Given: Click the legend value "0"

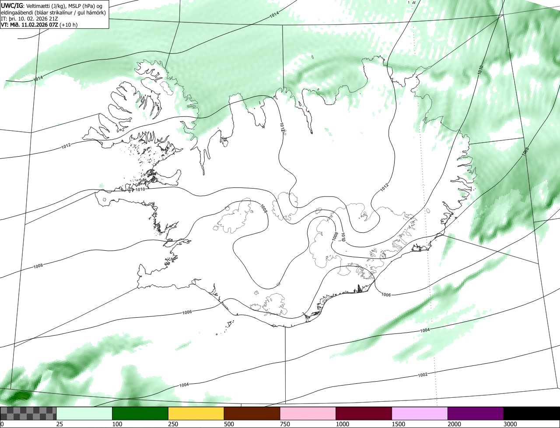Looking at the screenshot, I should click(x=2, y=424).
